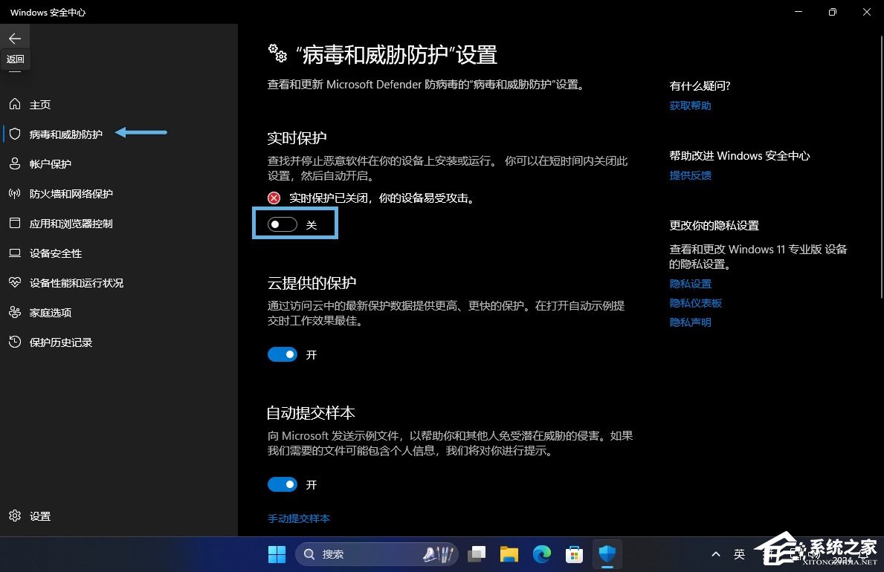
Task: Open 主页 home page in sidebar
Action: click(40, 105)
